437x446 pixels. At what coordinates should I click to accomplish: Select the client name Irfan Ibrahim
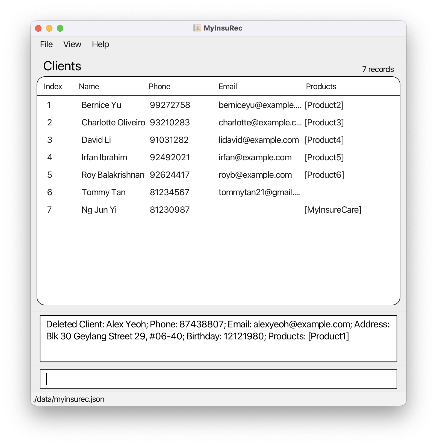pos(104,157)
